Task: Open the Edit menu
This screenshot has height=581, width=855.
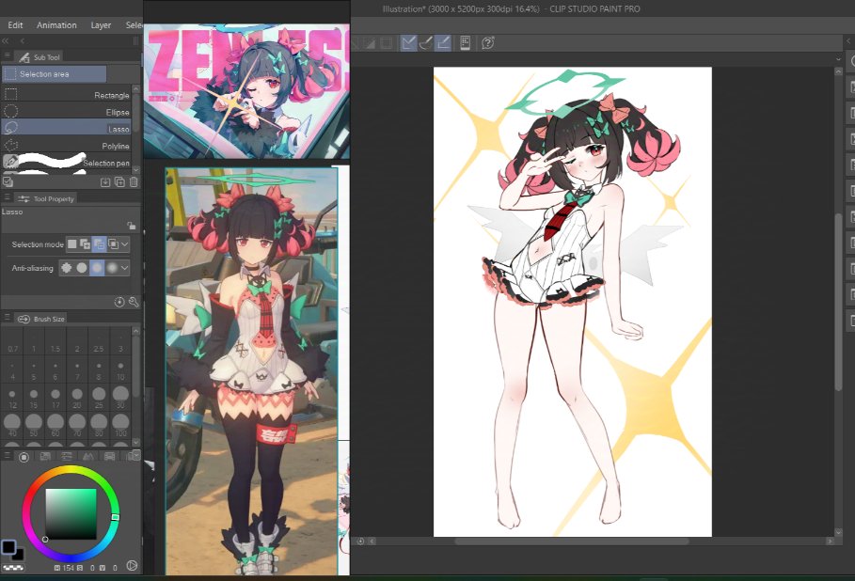Action: click(x=15, y=25)
